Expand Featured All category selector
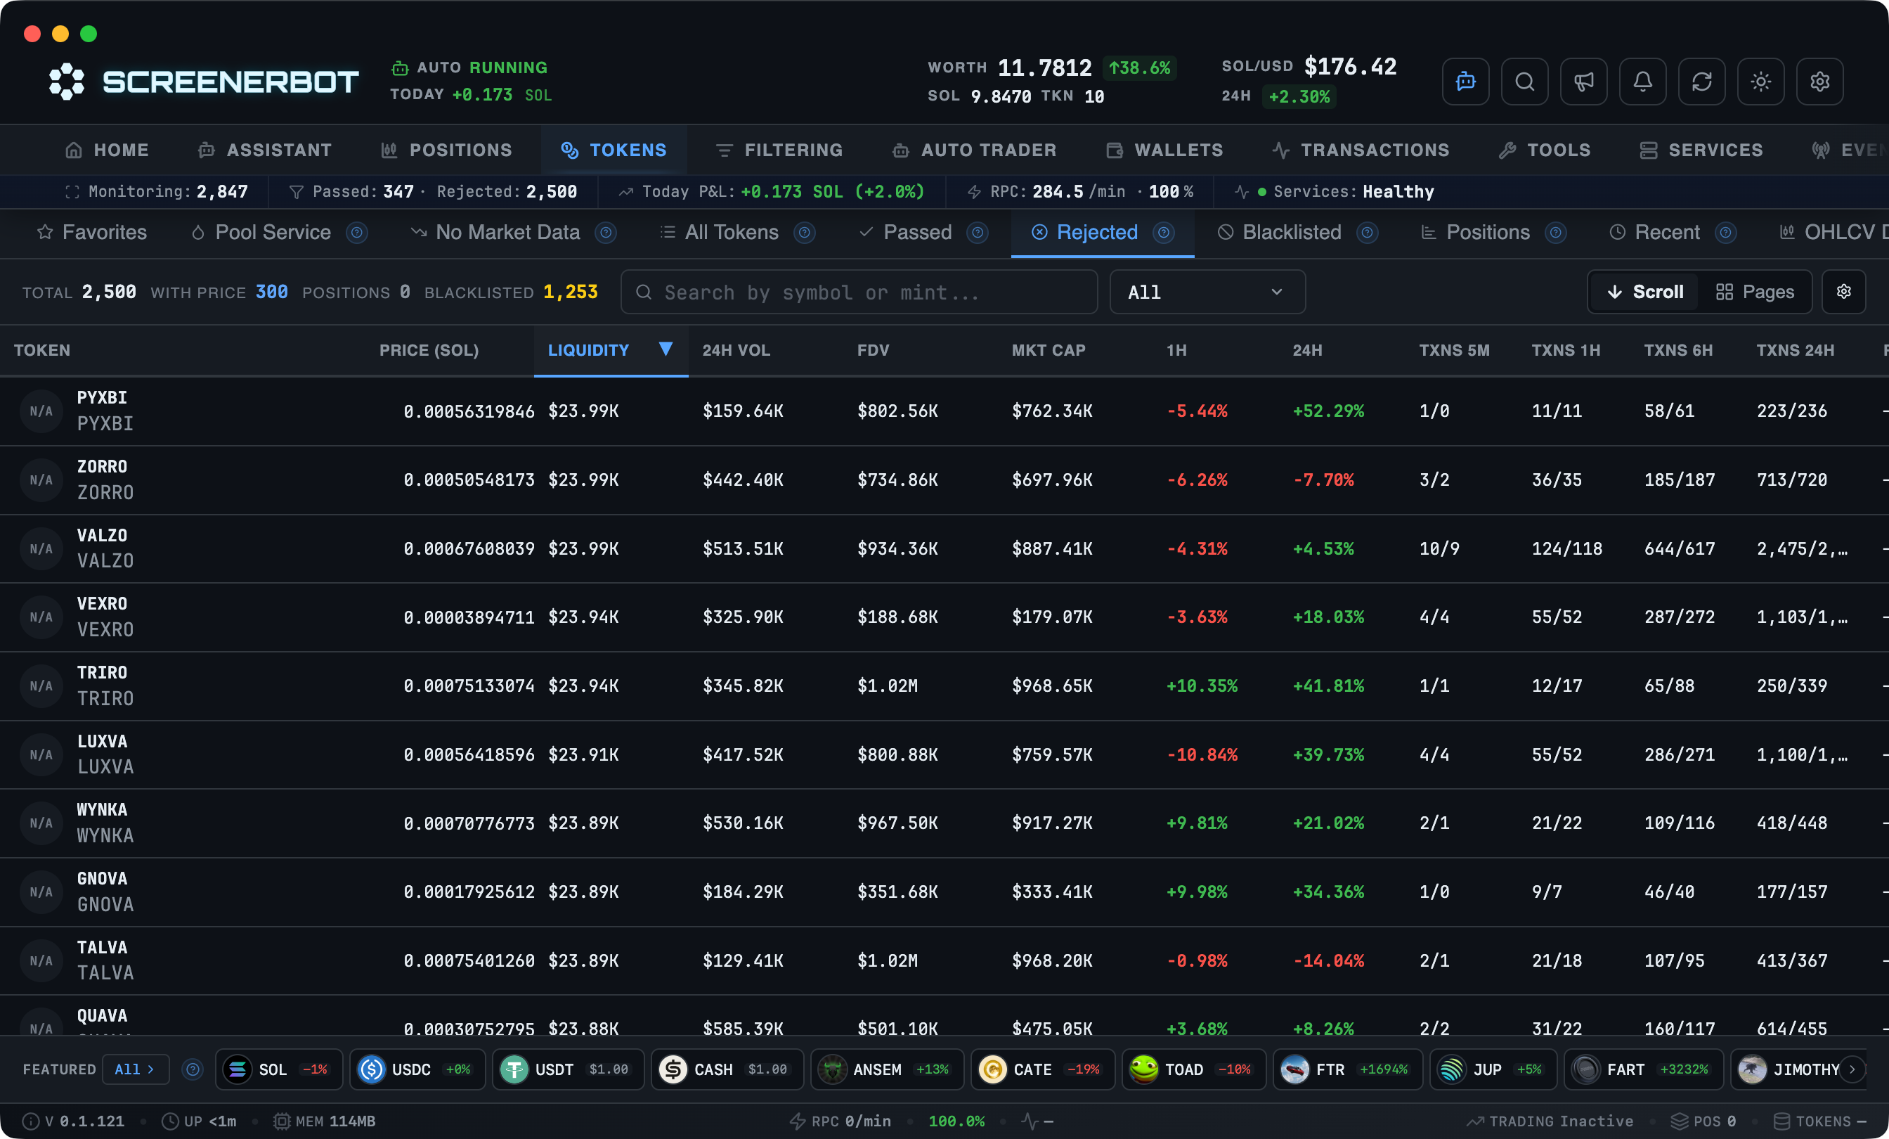This screenshot has width=1889, height=1139. point(135,1069)
